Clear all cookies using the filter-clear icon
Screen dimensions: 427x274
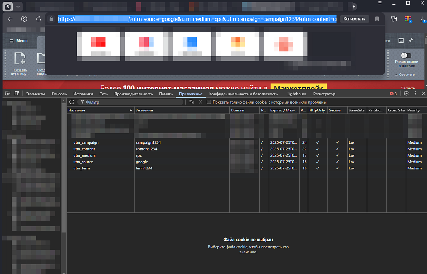click(x=192, y=102)
